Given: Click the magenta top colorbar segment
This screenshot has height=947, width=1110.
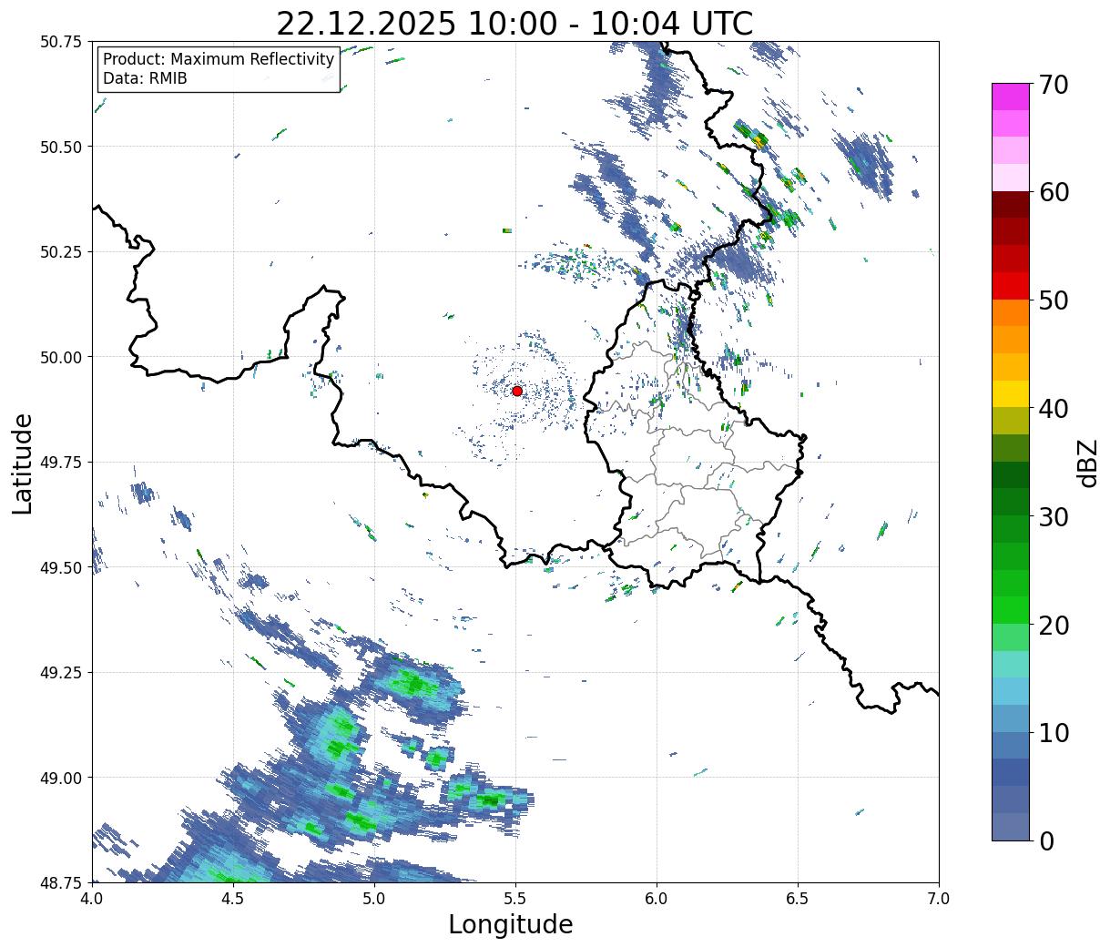Looking at the screenshot, I should pos(1011,97).
